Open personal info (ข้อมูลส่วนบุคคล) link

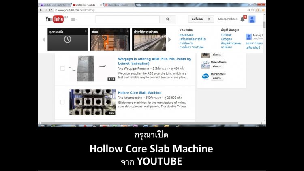tap(231, 43)
